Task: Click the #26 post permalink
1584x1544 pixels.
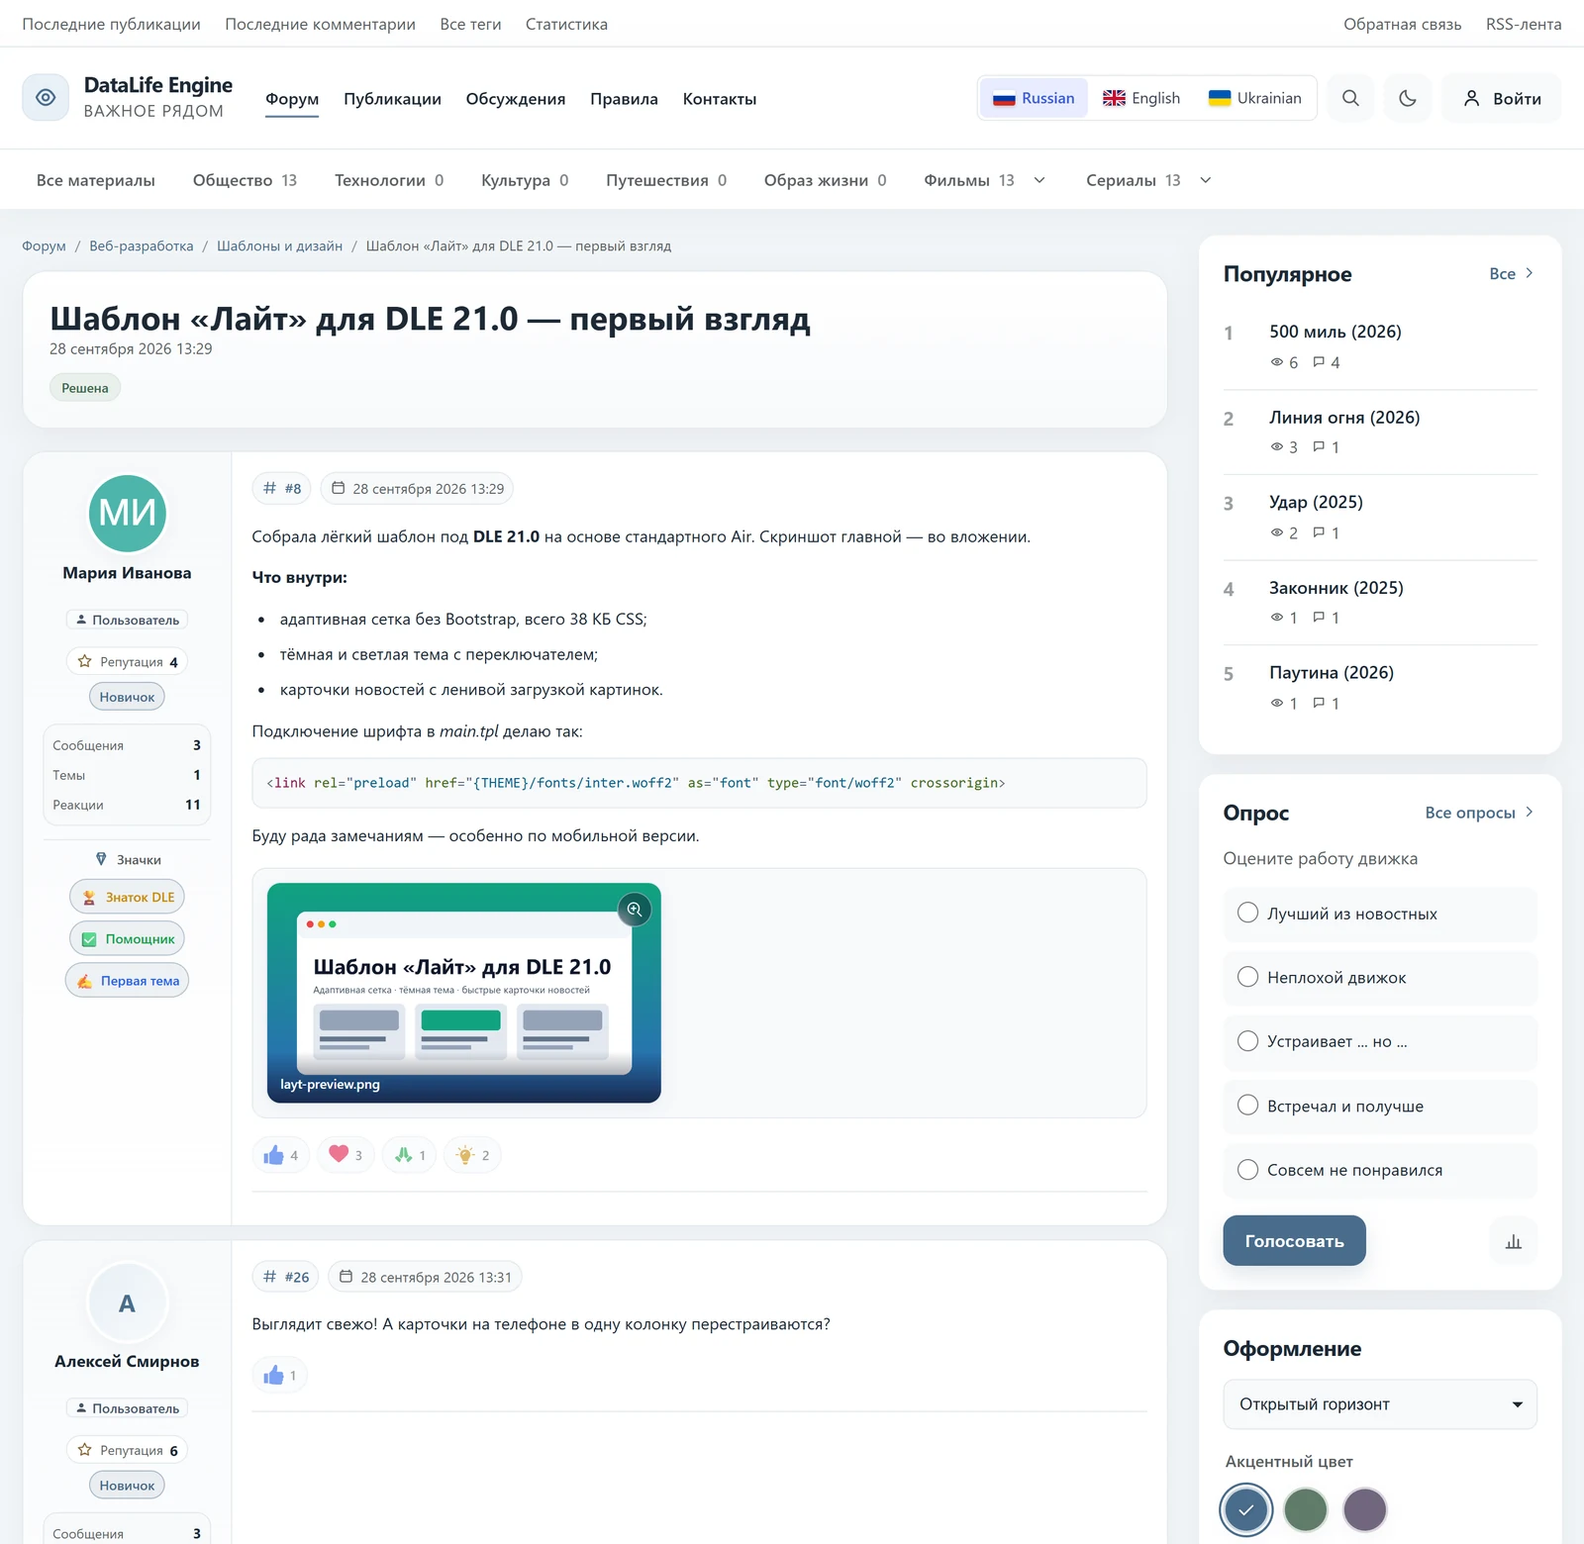Action: [286, 1277]
